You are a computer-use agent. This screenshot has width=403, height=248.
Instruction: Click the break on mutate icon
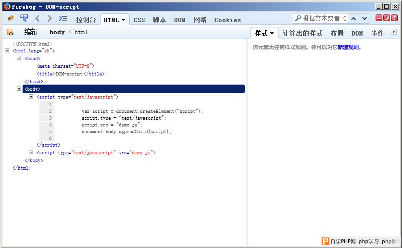[x=10, y=32]
